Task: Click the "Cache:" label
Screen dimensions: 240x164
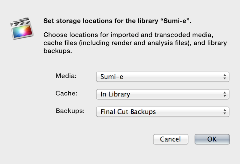Action: [67, 93]
